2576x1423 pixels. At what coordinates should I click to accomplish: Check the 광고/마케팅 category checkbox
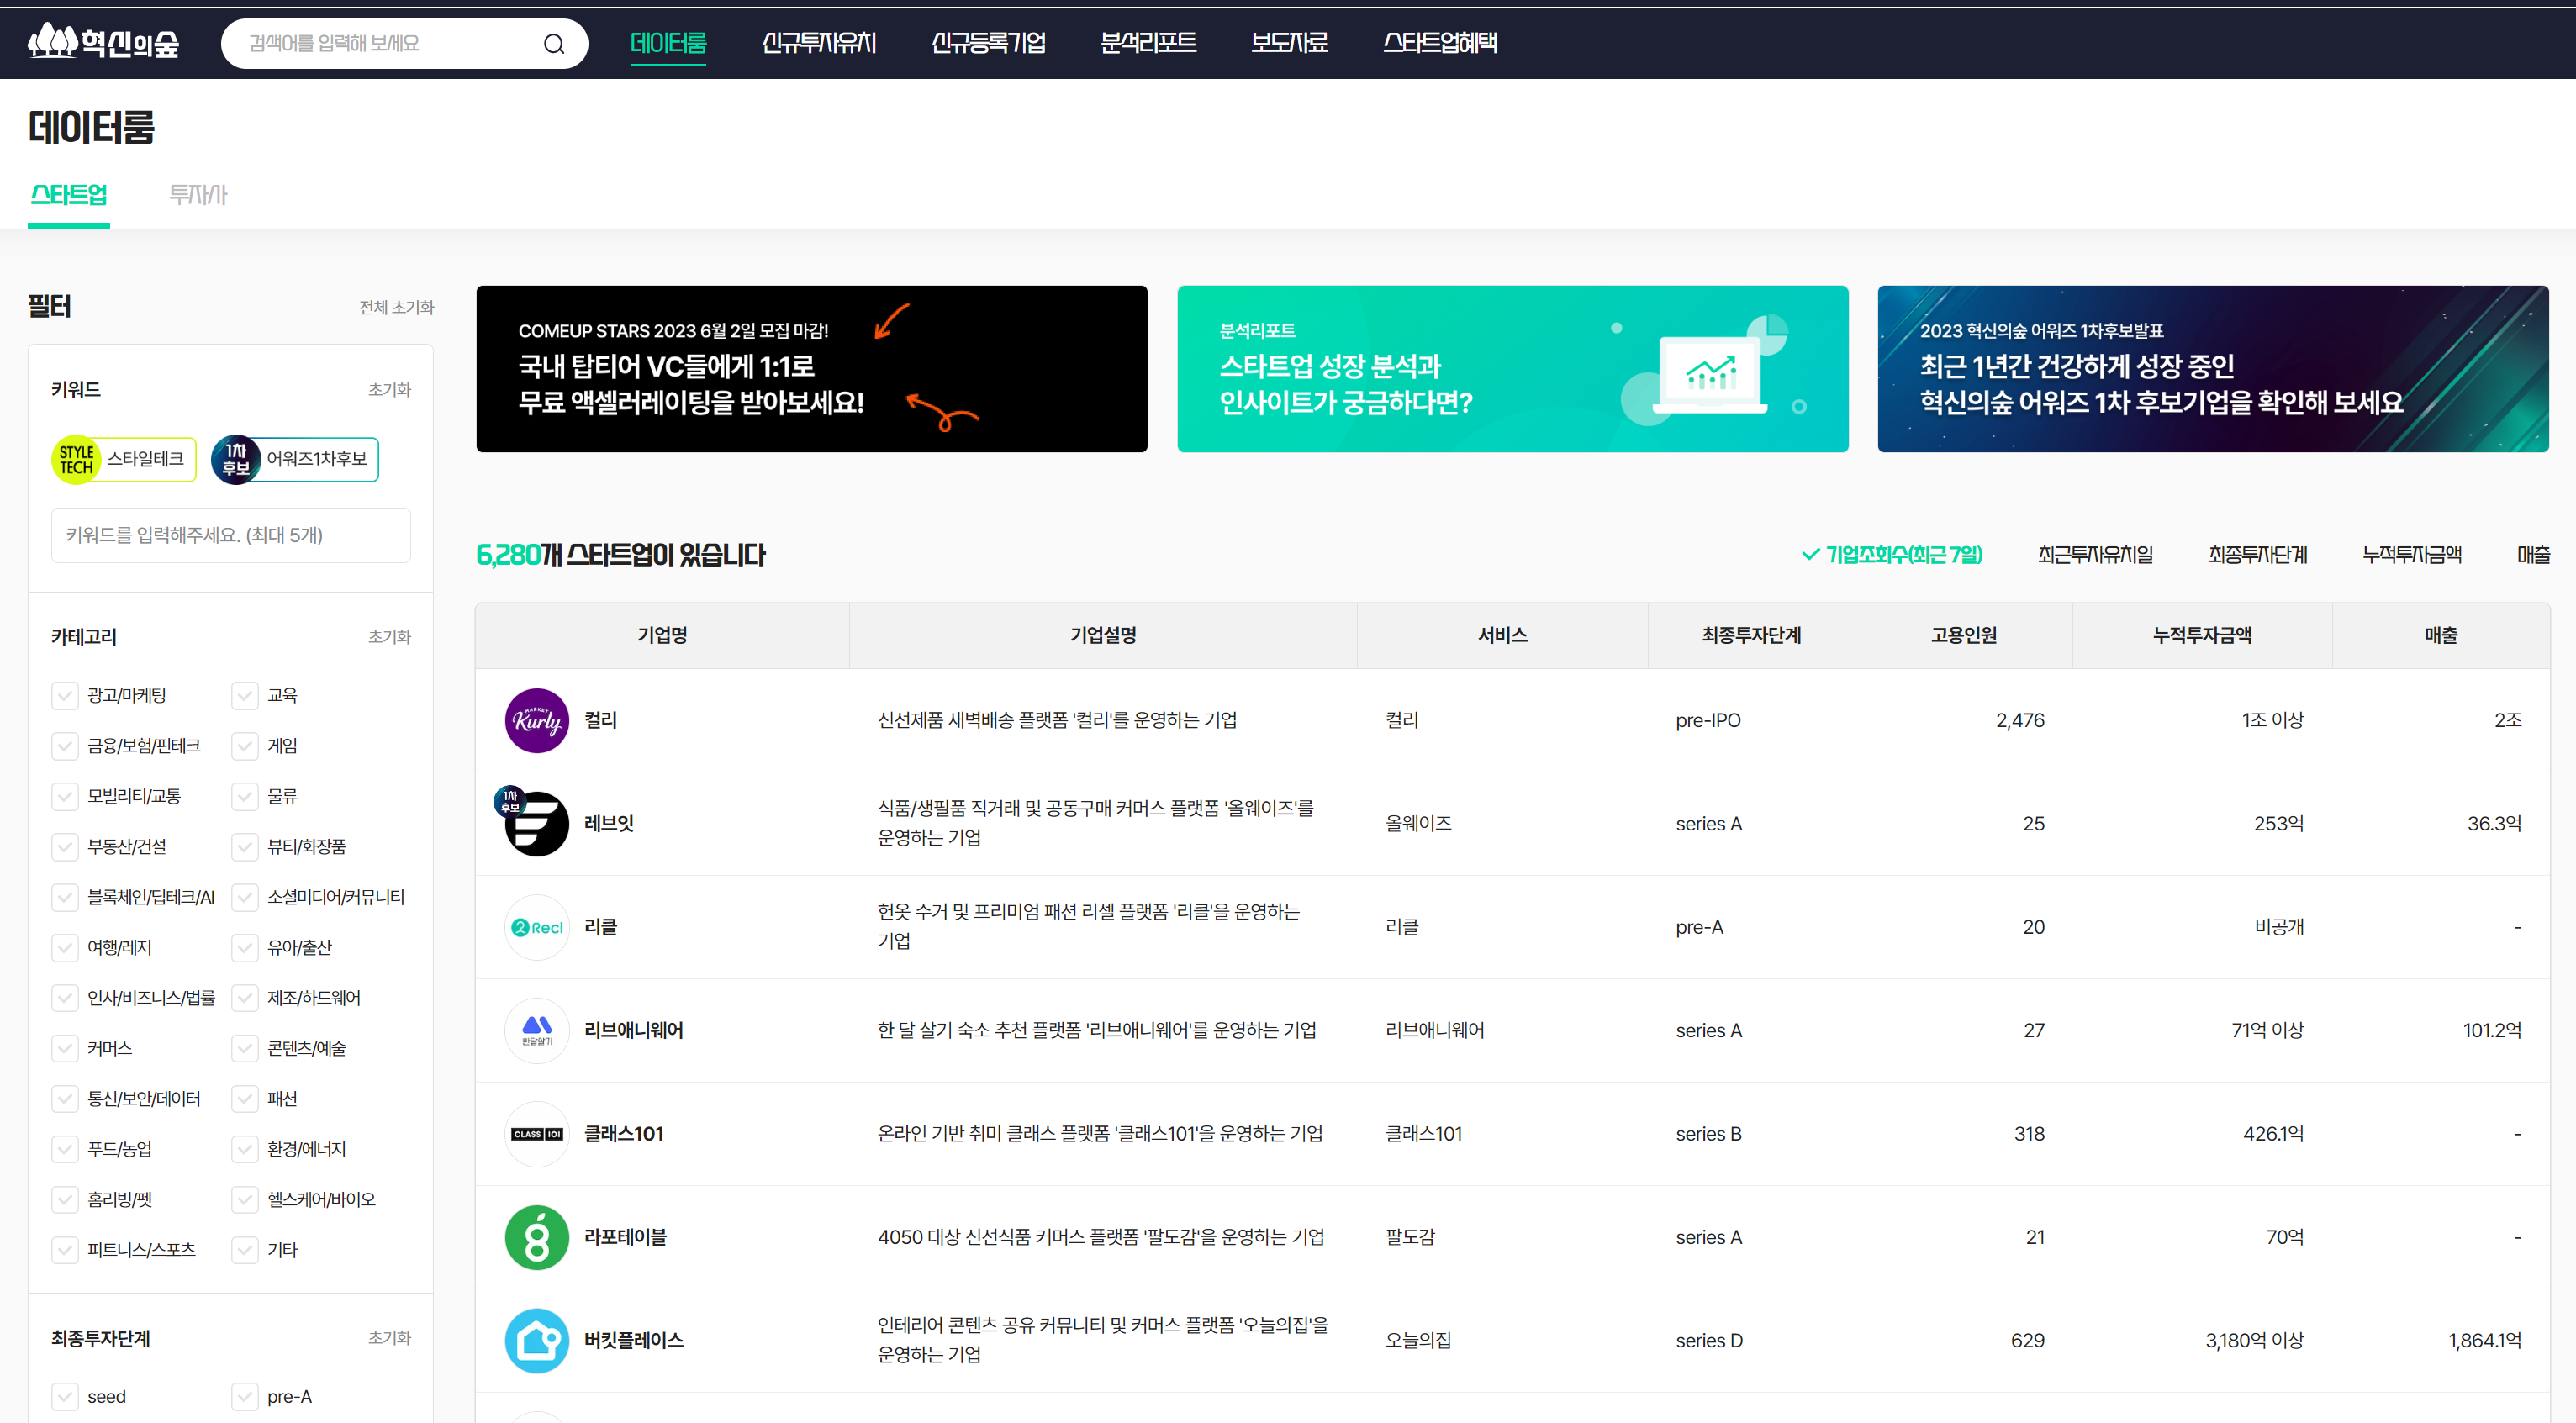tap(65, 695)
